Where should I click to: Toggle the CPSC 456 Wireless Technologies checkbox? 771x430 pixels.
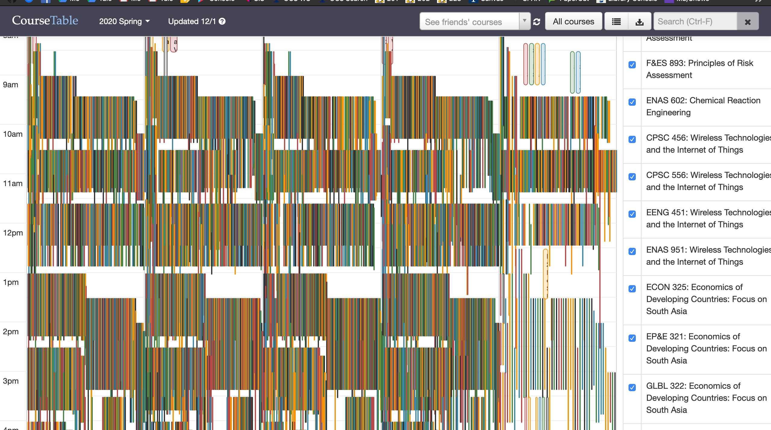click(x=632, y=139)
